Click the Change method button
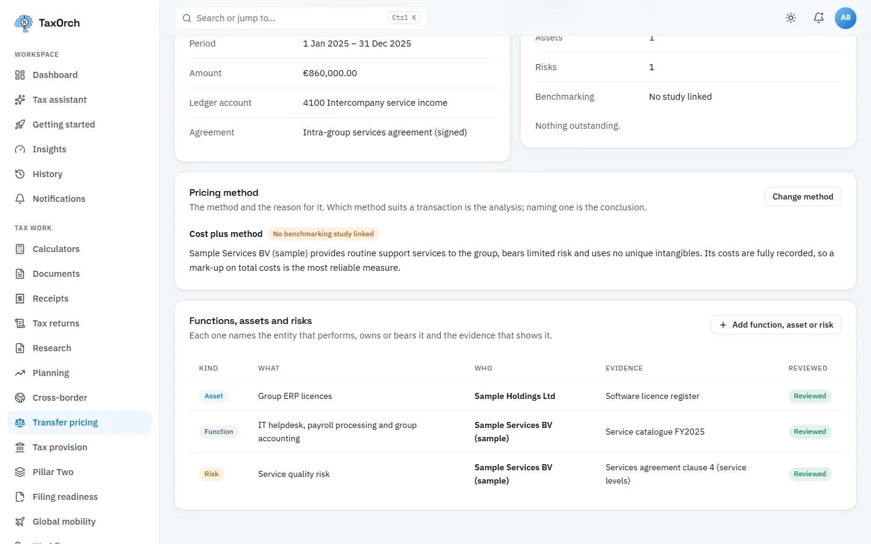 coord(803,196)
